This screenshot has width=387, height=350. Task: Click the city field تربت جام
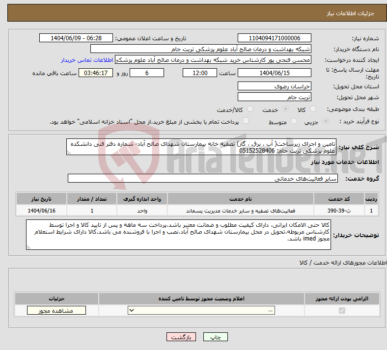(x=274, y=97)
